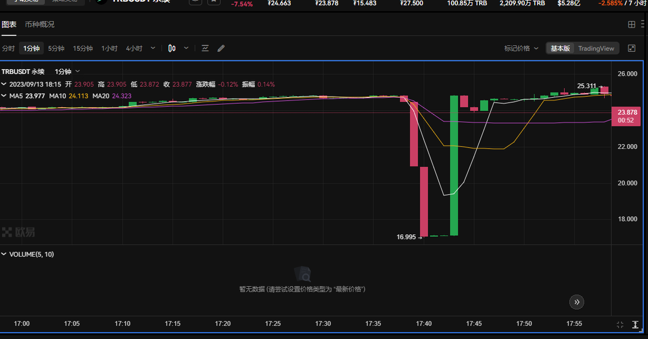Image resolution: width=648 pixels, height=339 pixels.
Task: Open the 图表 tab
Action: 9,24
